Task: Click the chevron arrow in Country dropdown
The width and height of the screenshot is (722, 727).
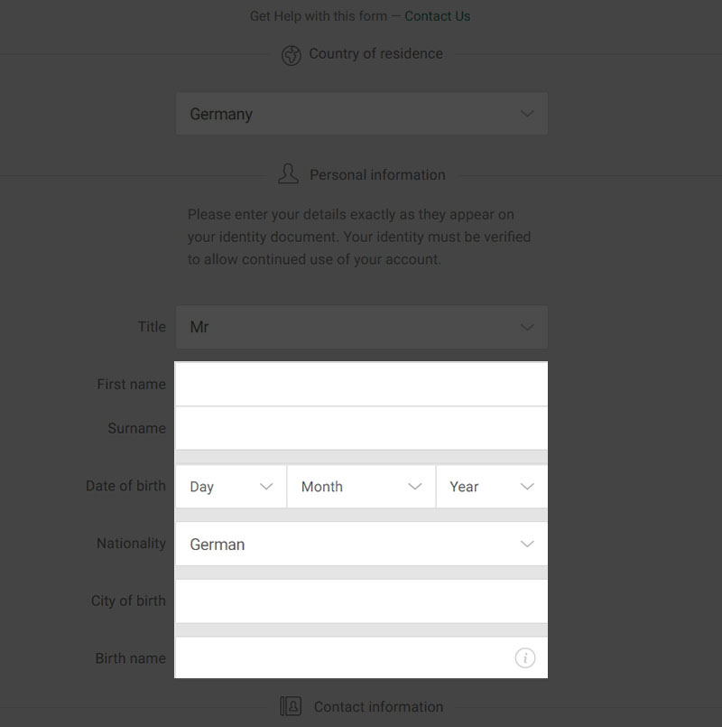Action: tap(527, 114)
